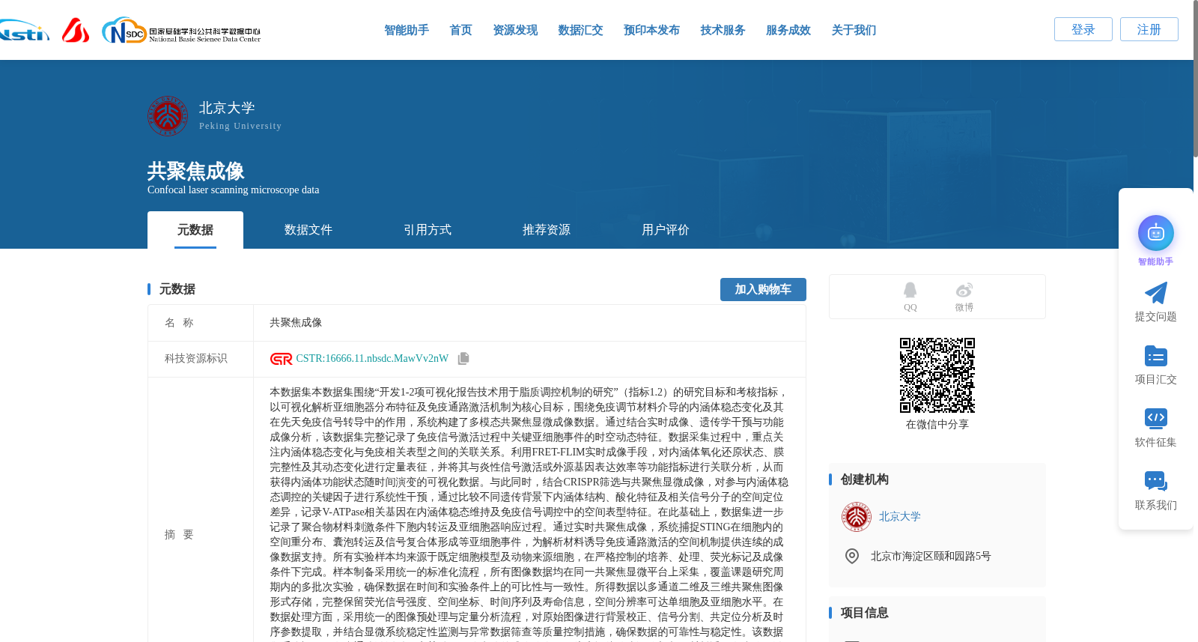Click the red flame-shaped logo icon
1198x642 pixels.
tap(76, 30)
